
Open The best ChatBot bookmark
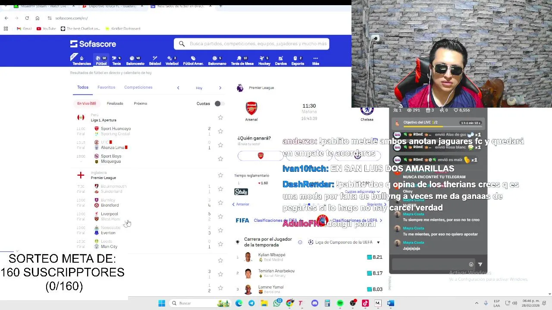click(80, 28)
